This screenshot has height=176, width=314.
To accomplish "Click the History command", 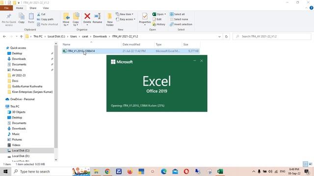I will pos(159,24).
